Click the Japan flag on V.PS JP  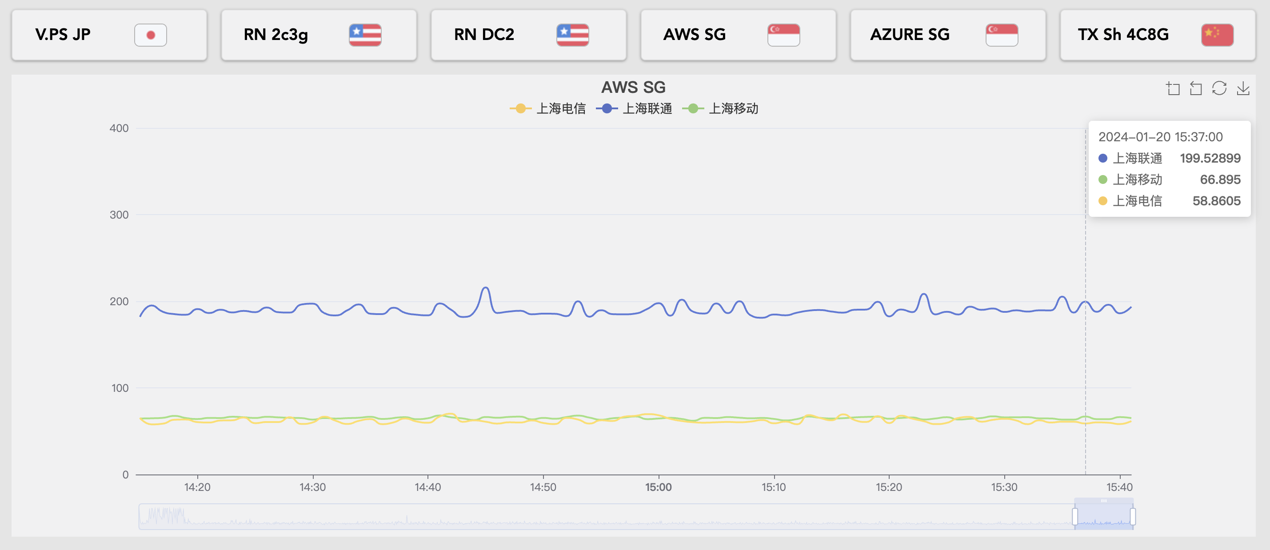click(150, 35)
